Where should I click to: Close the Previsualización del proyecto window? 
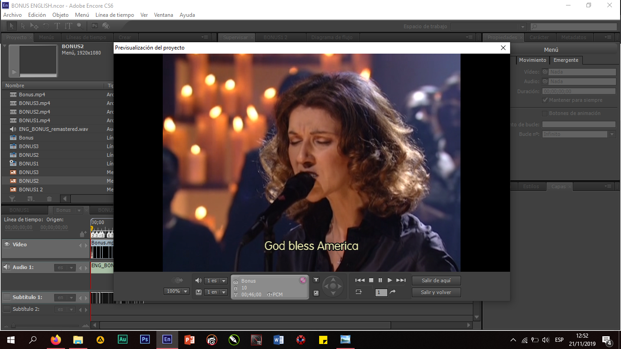pos(503,48)
